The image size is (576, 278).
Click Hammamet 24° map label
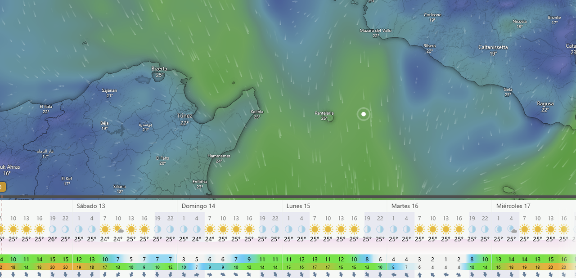click(x=219, y=158)
